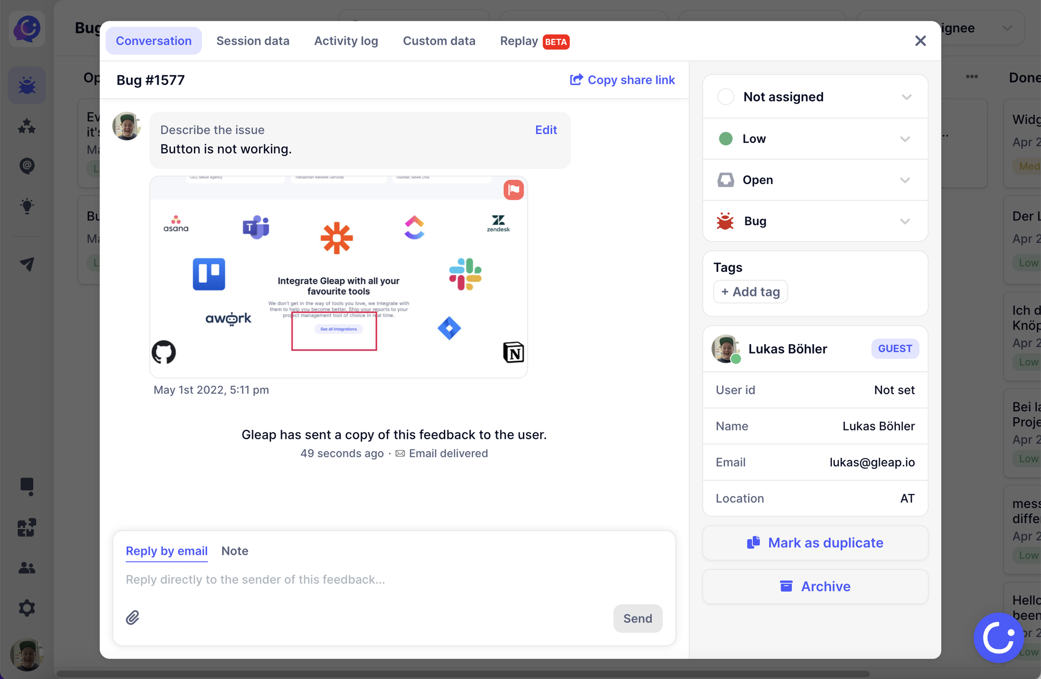
Task: Click the attach file icon
Action: [134, 618]
